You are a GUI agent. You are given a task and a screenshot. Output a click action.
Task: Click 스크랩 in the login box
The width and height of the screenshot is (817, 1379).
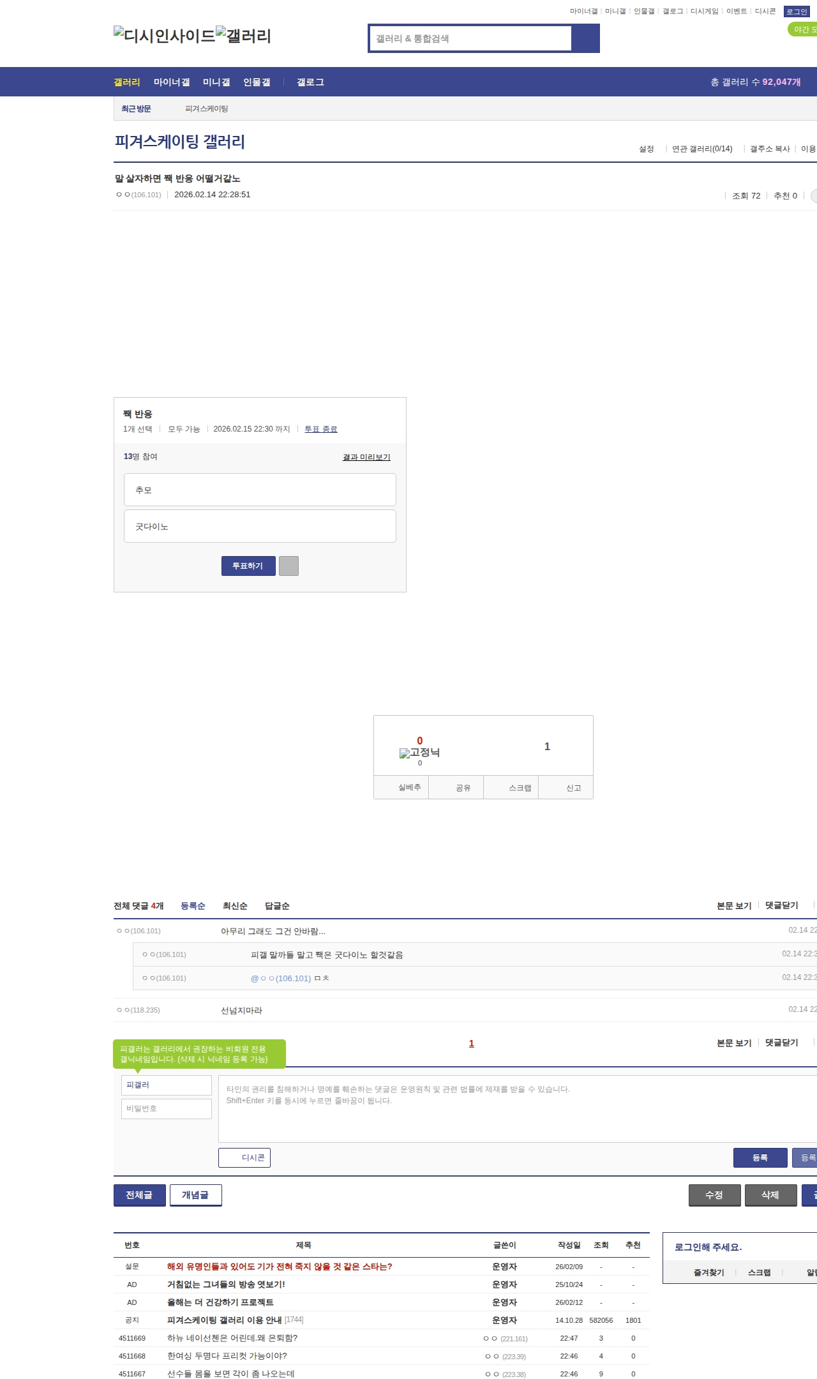coord(760,1272)
